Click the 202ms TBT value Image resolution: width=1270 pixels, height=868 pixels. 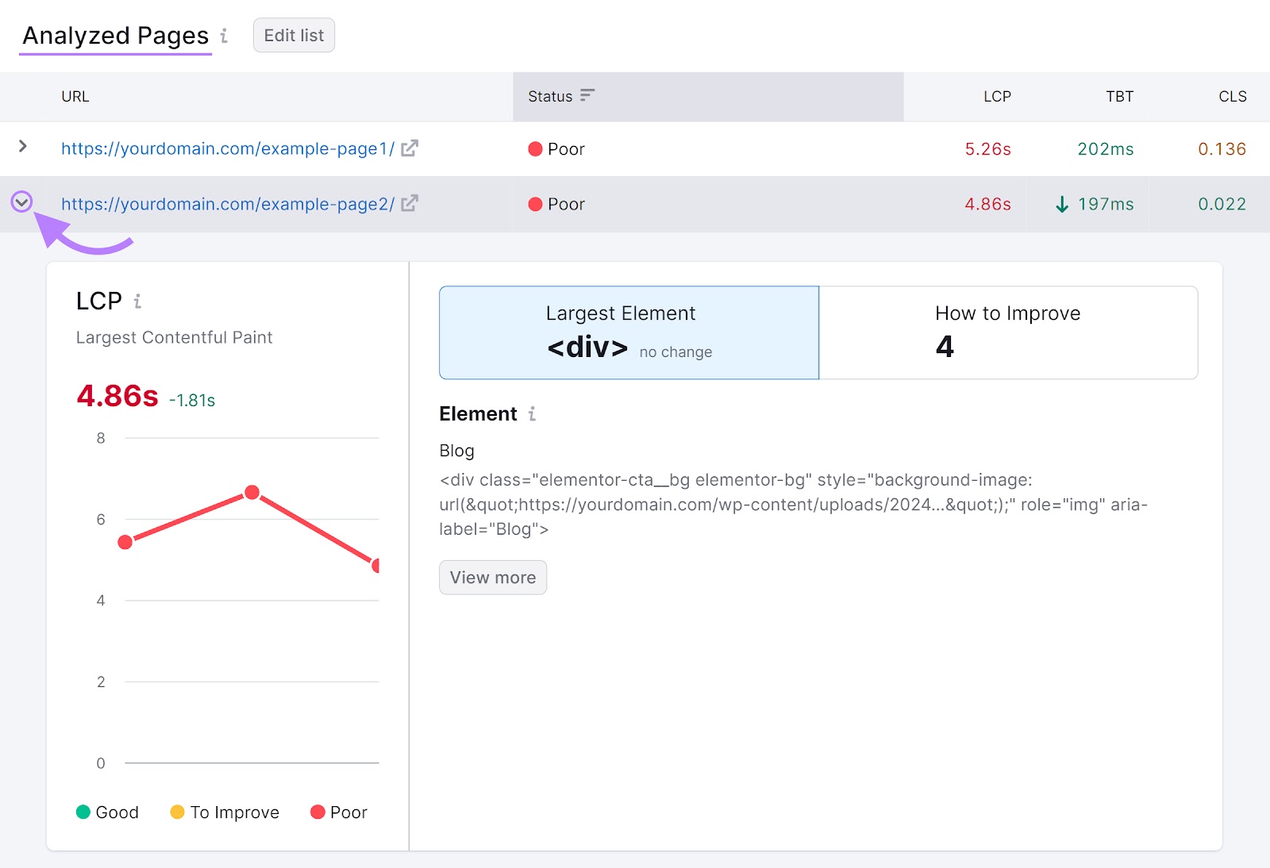click(x=1105, y=149)
